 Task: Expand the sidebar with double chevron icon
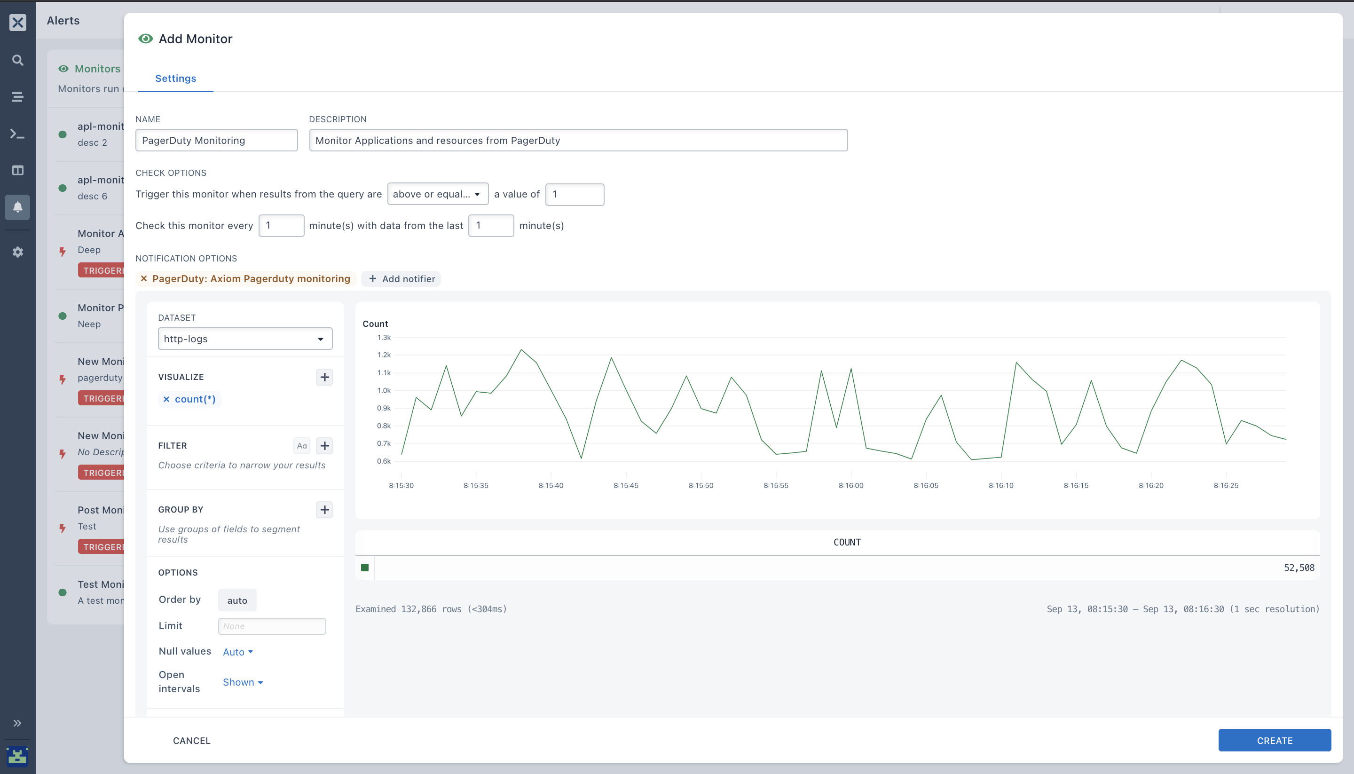tap(17, 723)
